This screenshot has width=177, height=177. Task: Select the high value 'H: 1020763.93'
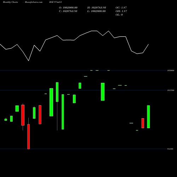point(97,8)
